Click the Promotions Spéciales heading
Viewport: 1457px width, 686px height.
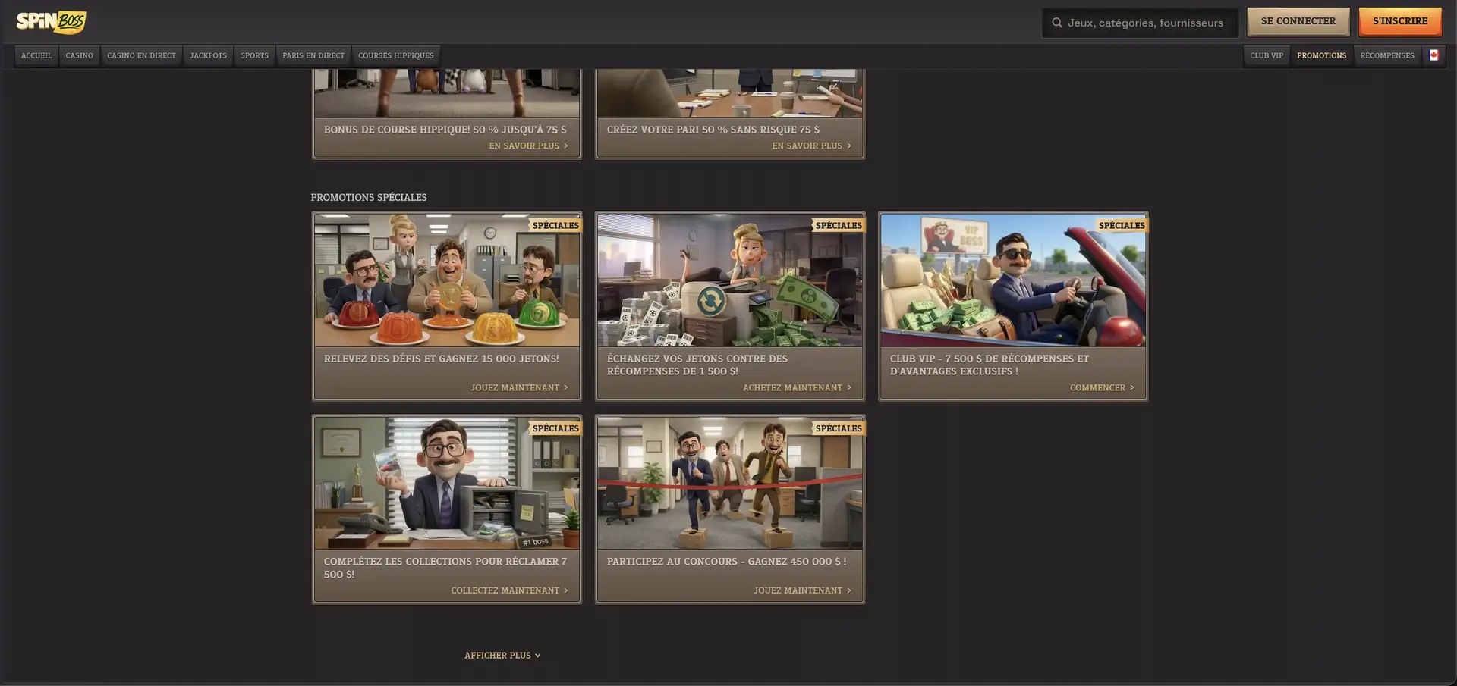point(369,197)
